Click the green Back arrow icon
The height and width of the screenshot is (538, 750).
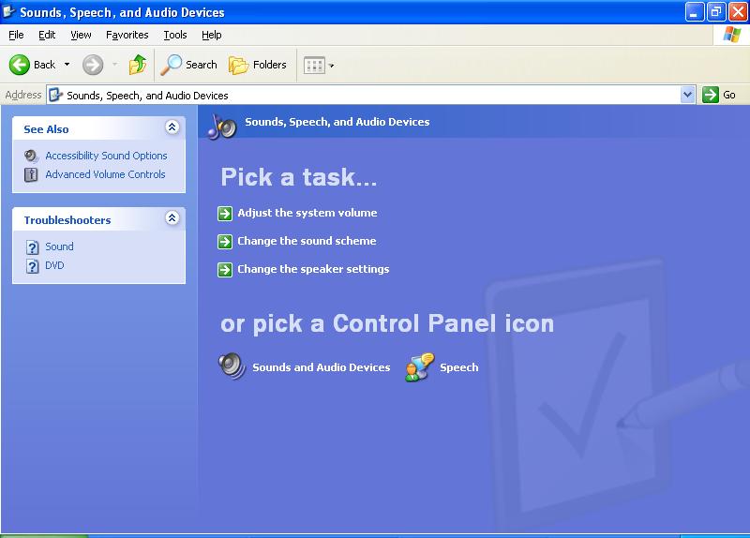[20, 65]
